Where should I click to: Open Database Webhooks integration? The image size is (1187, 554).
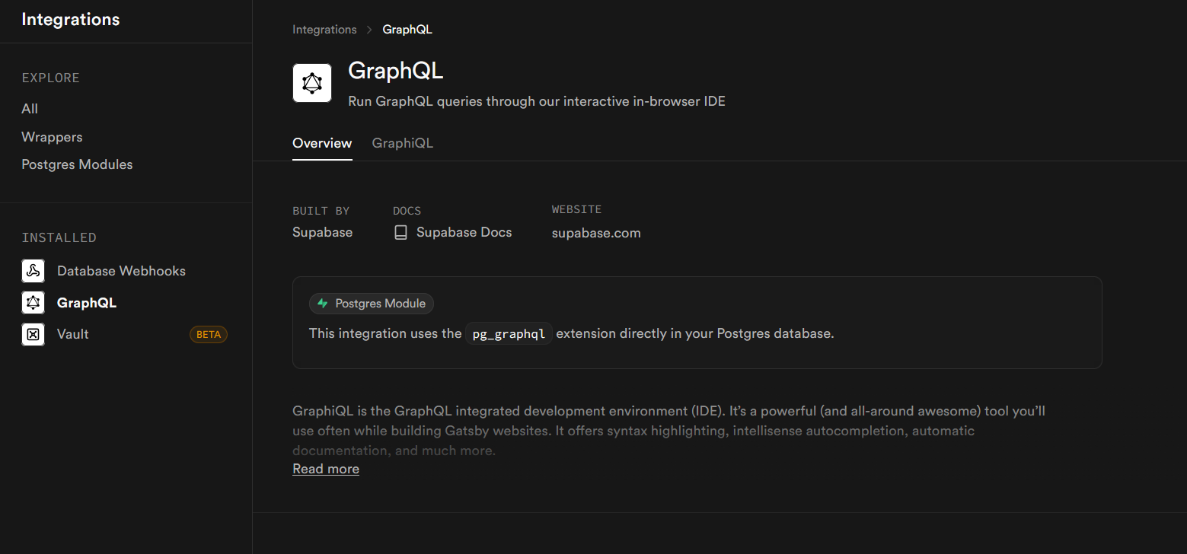pyautogui.click(x=121, y=271)
